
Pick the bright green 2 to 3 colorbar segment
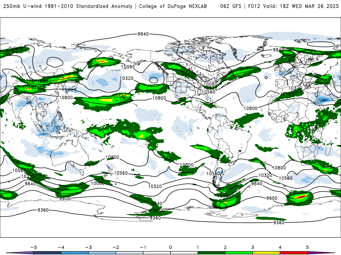coord(239,253)
